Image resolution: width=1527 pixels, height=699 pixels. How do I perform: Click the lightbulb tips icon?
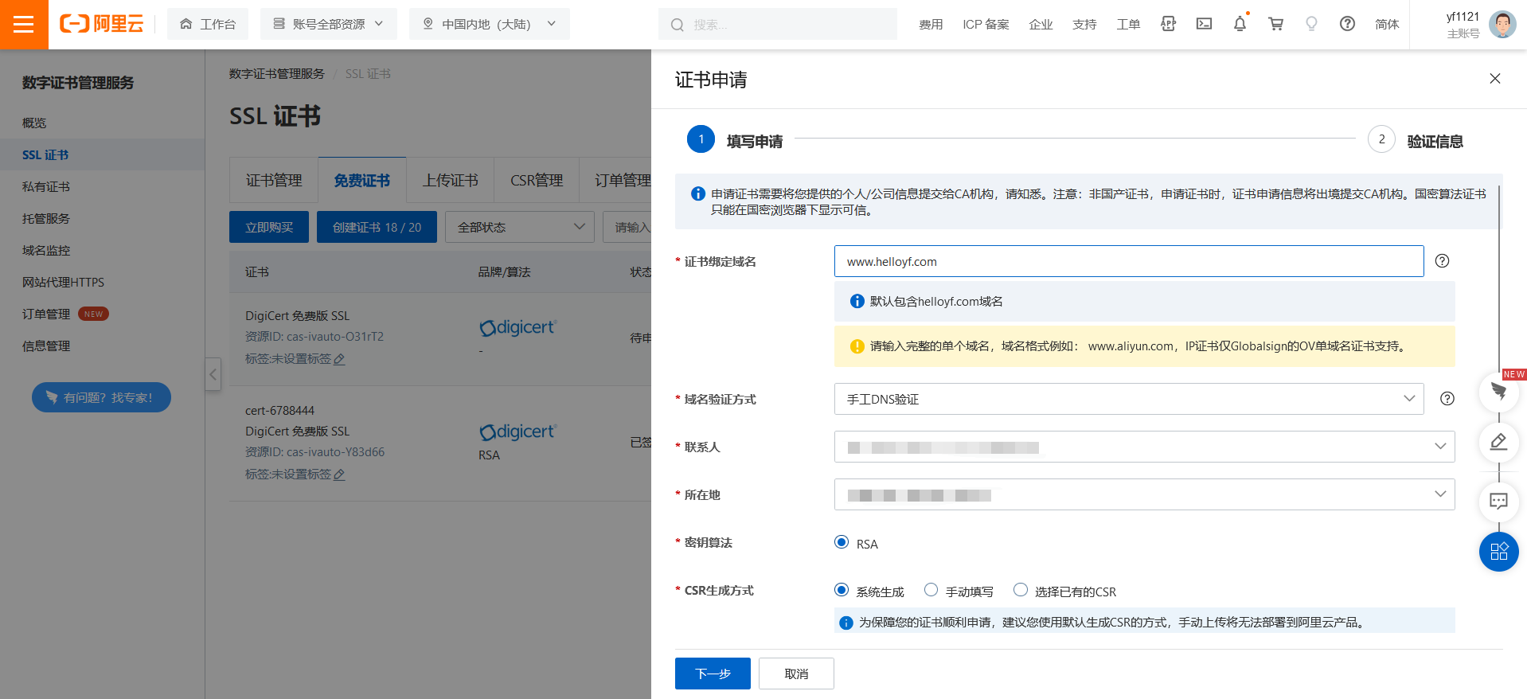(x=1311, y=24)
